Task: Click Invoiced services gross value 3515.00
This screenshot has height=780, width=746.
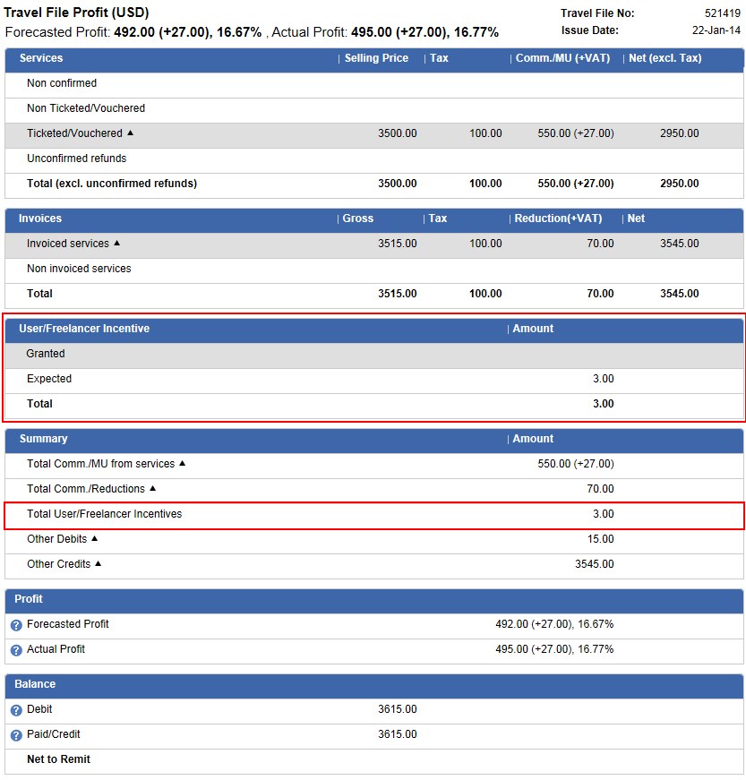Action: pos(398,244)
